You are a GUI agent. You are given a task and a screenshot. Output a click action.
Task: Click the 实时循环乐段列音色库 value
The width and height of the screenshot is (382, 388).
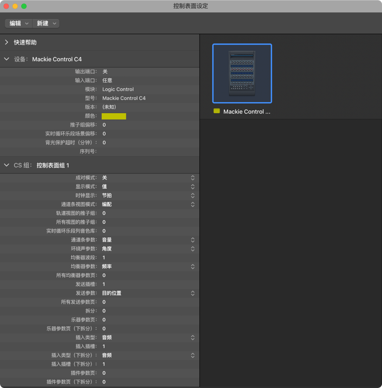(104, 231)
